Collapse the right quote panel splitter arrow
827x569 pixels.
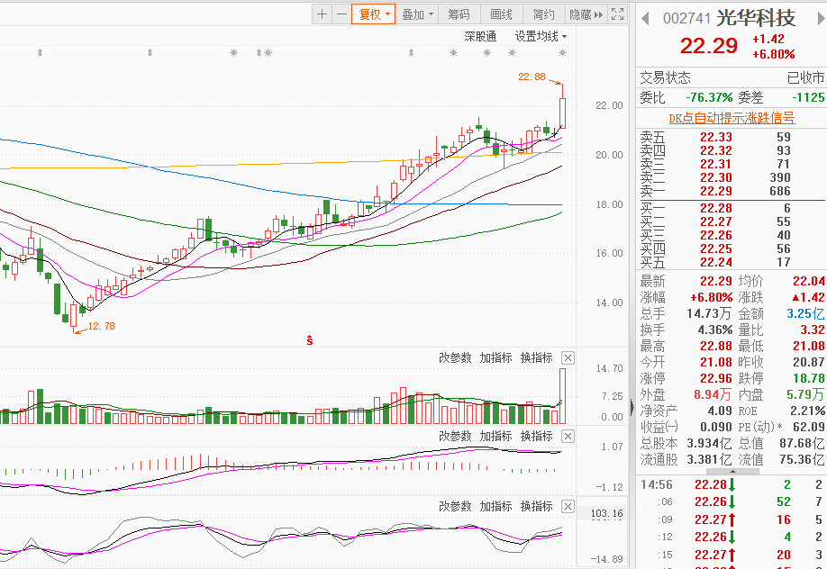click(632, 408)
